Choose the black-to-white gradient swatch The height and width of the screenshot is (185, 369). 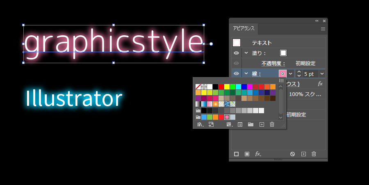198,104
